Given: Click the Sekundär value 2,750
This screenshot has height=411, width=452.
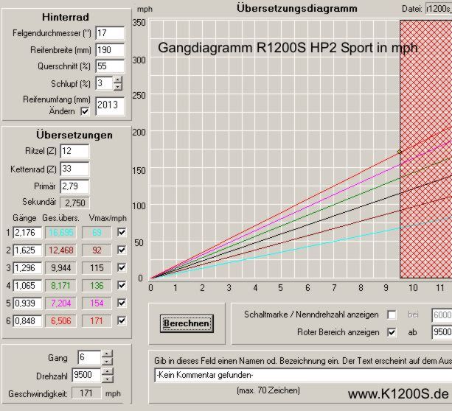Looking at the screenshot, I should pos(74,203).
